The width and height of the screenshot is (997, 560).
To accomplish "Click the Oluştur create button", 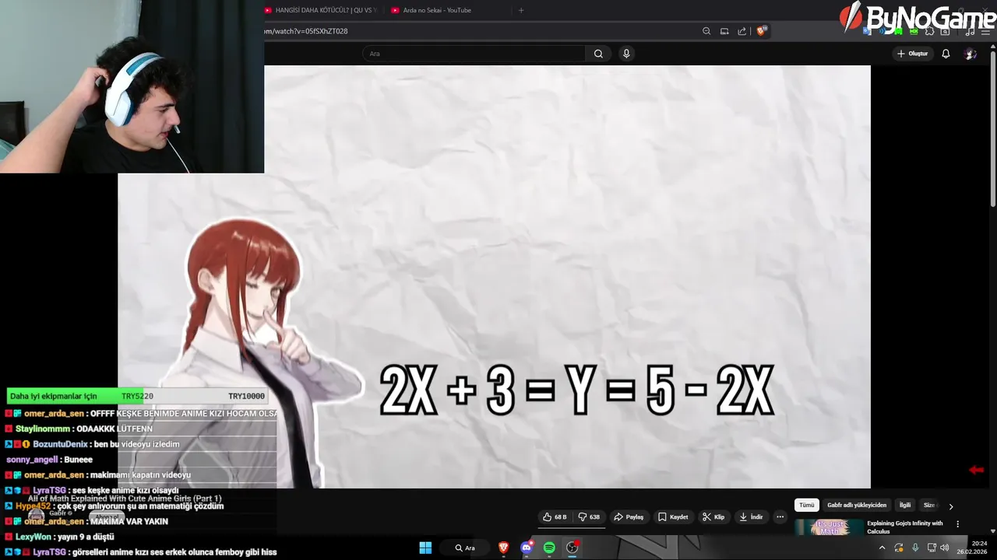I will pos(913,54).
